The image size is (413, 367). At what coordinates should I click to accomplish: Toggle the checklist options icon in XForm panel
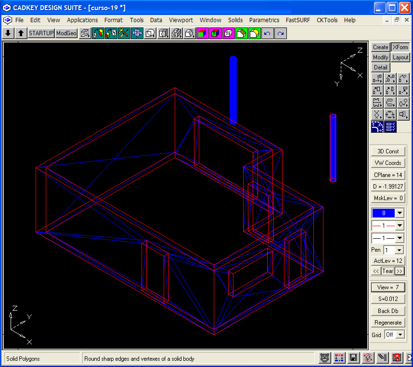click(390, 127)
